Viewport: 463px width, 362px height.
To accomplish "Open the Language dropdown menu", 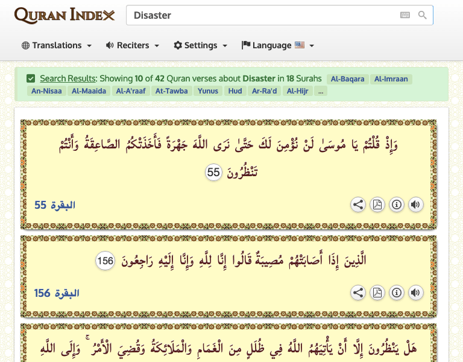I will 277,45.
